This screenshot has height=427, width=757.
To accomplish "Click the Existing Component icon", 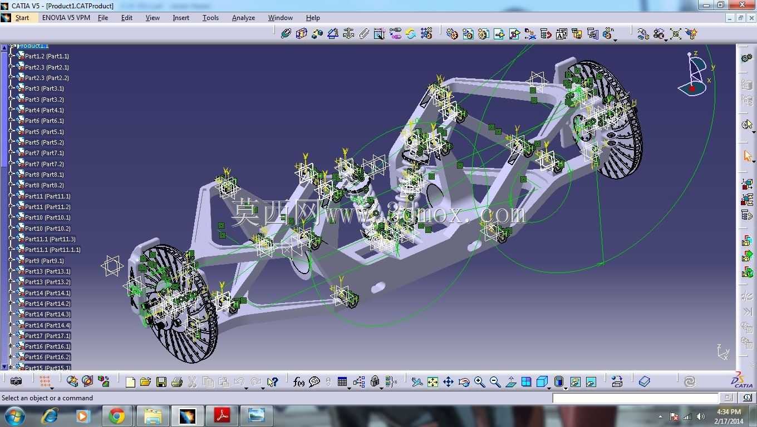I will (499, 34).
